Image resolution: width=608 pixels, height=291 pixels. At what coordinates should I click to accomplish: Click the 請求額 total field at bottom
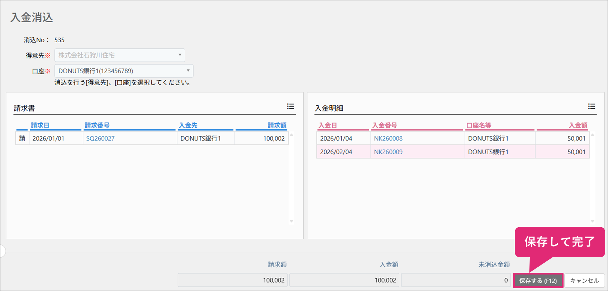(233, 280)
